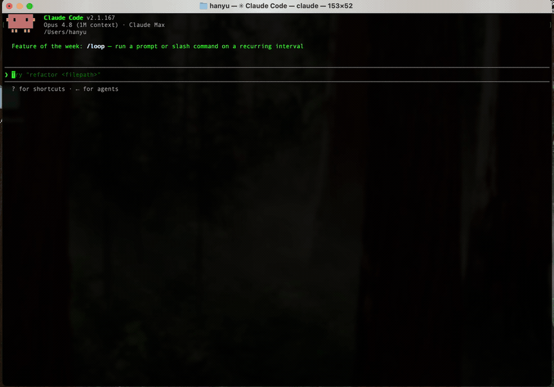Image resolution: width=554 pixels, height=387 pixels.
Task: Click '? for shortcuts' hint text
Action: pyautogui.click(x=38, y=89)
